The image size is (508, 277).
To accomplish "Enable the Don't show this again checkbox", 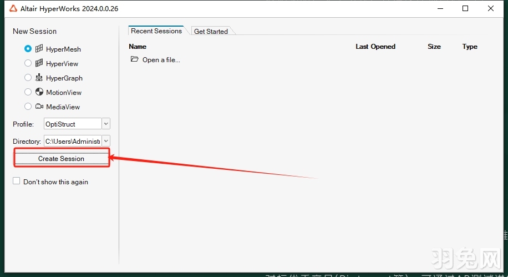I will point(17,182).
